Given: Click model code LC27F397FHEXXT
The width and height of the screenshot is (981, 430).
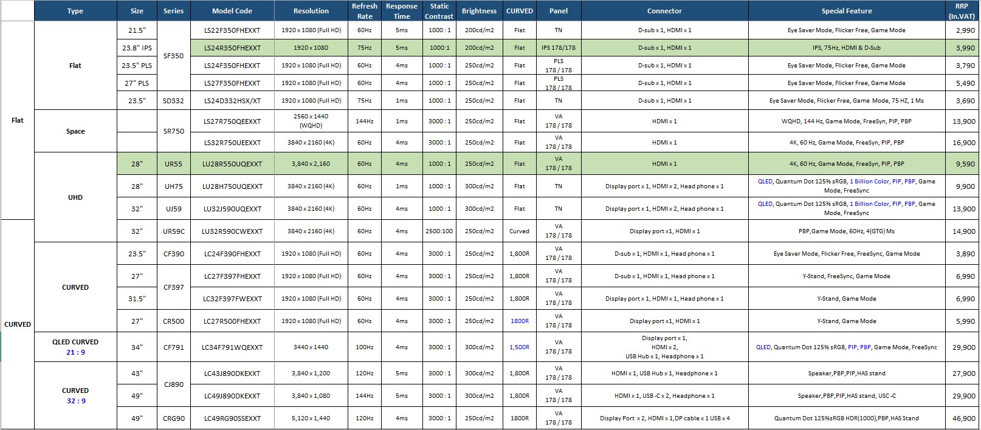Looking at the screenshot, I should click(x=232, y=276).
